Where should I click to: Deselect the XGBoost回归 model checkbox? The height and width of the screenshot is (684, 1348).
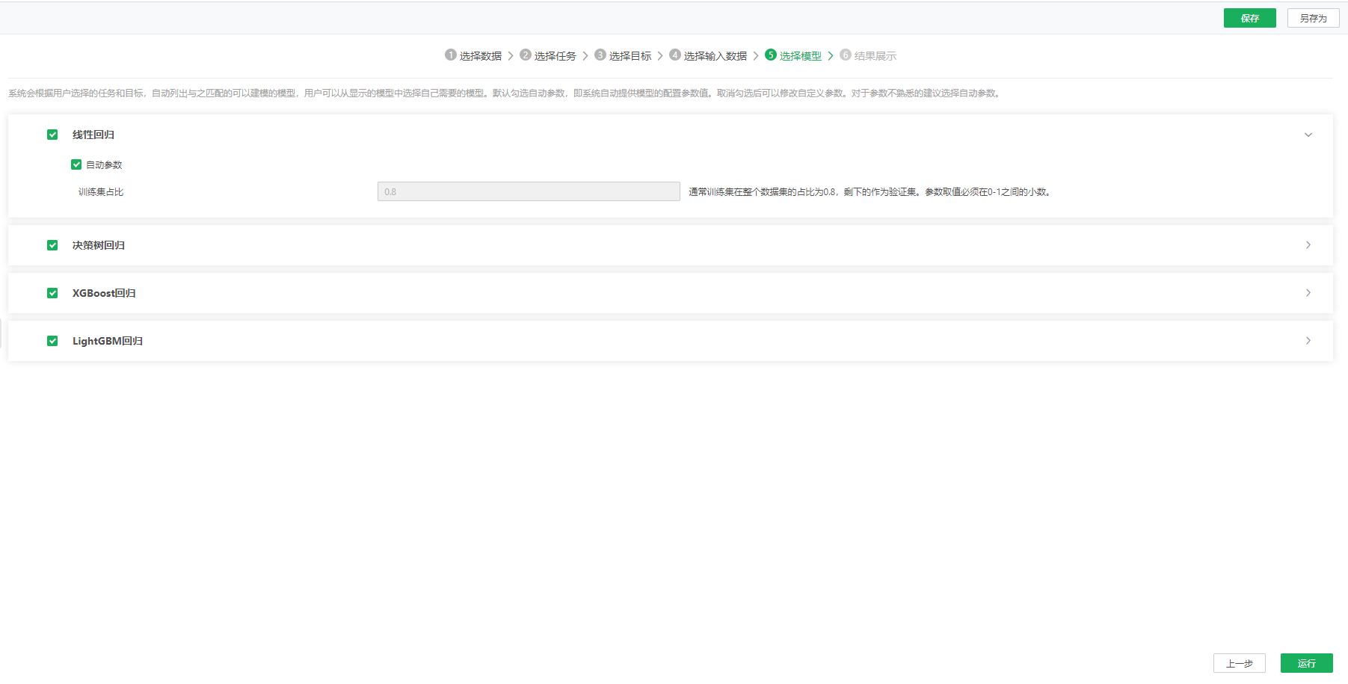52,293
